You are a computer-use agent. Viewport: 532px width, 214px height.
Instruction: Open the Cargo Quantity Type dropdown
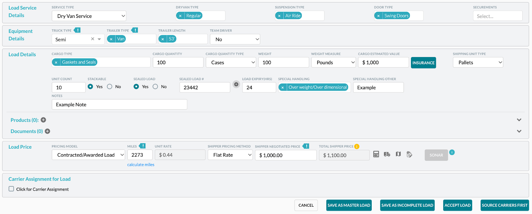coord(231,62)
